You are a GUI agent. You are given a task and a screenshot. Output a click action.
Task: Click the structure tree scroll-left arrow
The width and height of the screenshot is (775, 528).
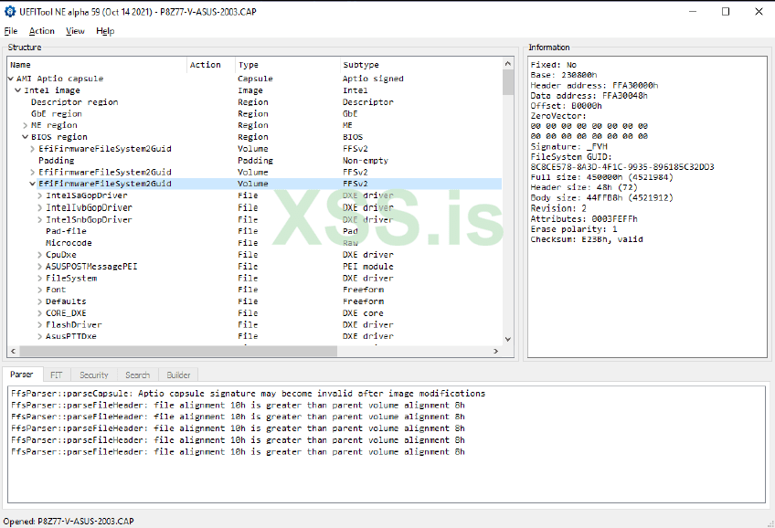click(x=13, y=351)
